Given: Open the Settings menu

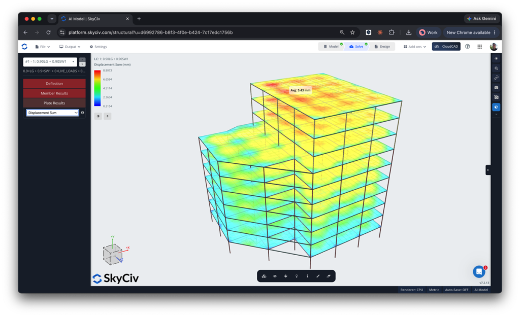Looking at the screenshot, I should click(99, 47).
